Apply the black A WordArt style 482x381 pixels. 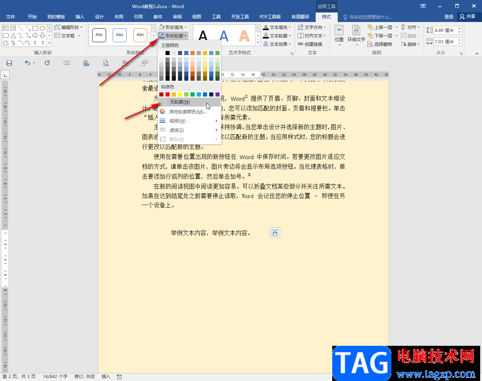[203, 36]
